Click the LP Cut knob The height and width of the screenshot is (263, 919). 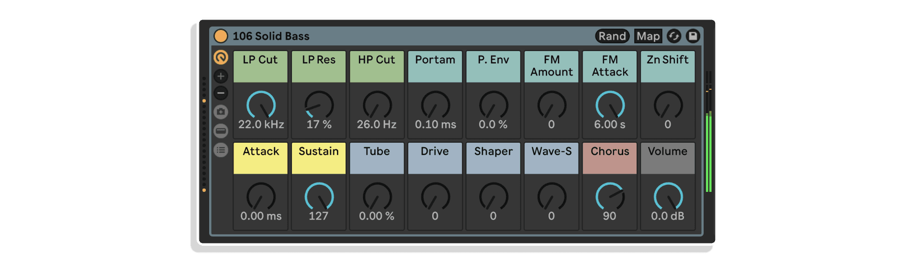pyautogui.click(x=261, y=105)
